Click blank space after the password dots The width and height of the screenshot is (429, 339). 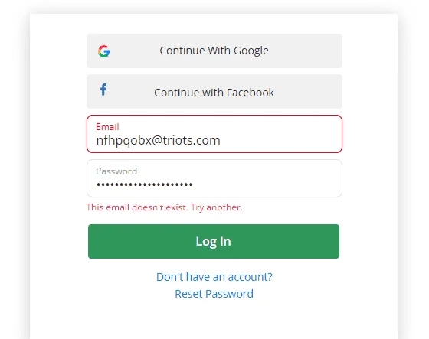[265, 184]
